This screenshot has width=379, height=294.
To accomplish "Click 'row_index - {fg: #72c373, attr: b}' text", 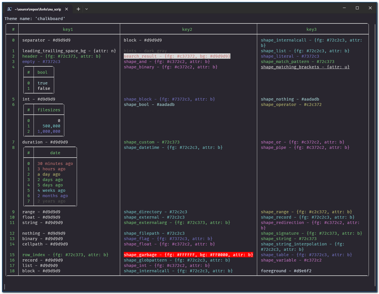I will pyautogui.click(x=65, y=255).
